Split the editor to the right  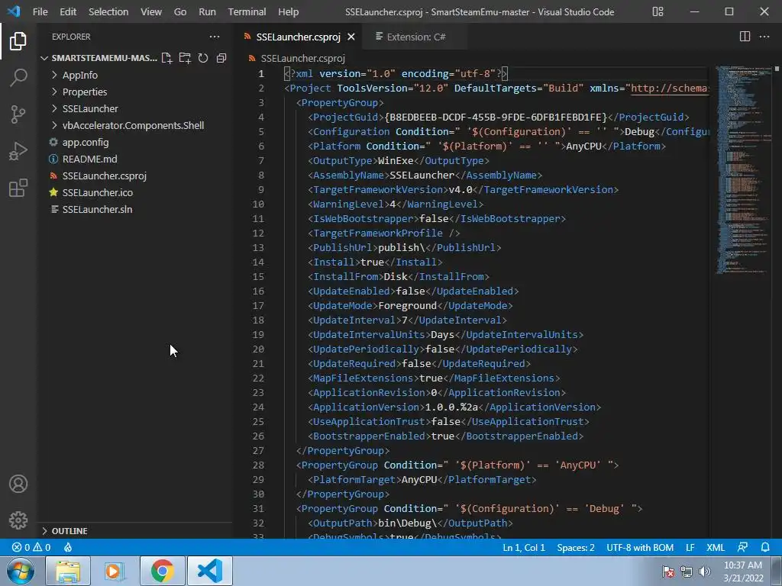pyautogui.click(x=745, y=37)
